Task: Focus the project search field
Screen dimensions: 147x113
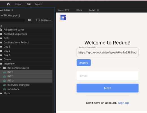Action: 12,20
